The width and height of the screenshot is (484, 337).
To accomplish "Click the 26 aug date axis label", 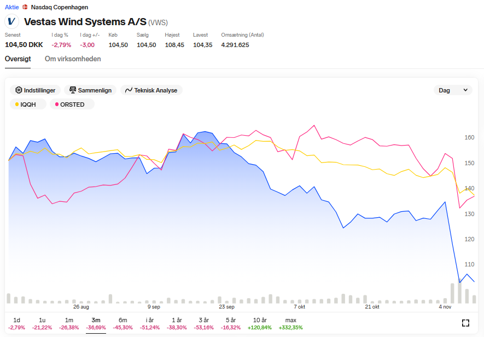I will 81,307.
